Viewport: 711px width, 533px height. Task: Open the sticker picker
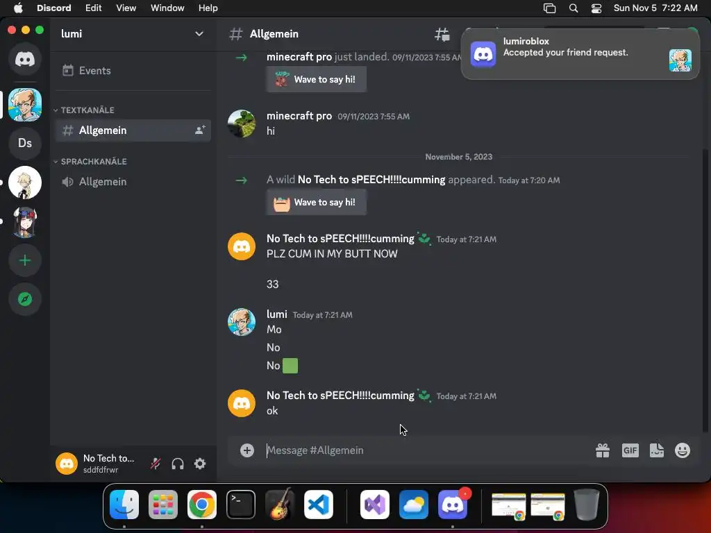pyautogui.click(x=657, y=450)
